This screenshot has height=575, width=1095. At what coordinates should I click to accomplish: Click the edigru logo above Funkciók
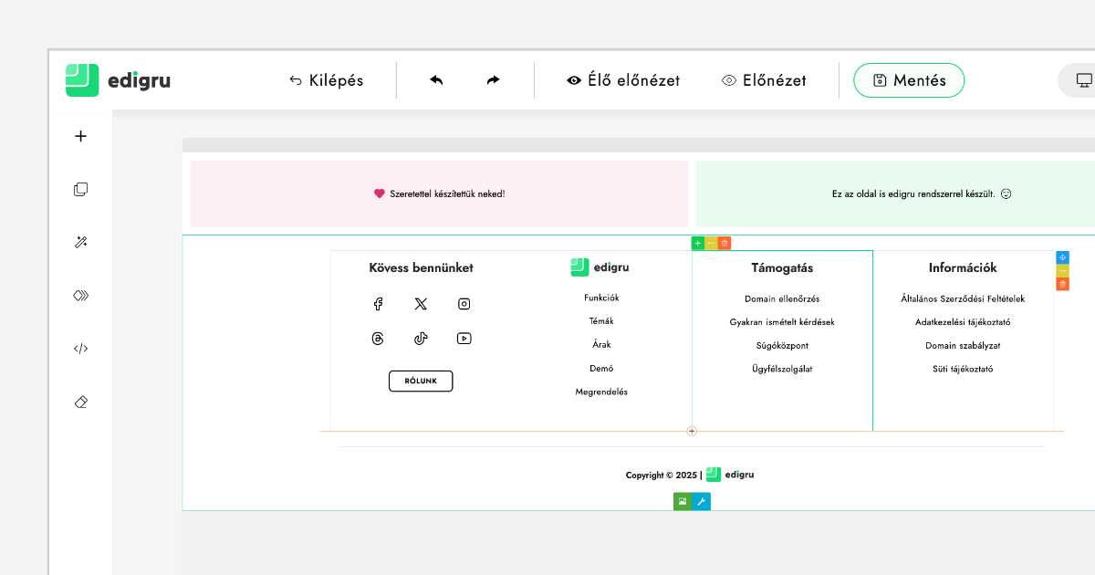pyautogui.click(x=600, y=267)
